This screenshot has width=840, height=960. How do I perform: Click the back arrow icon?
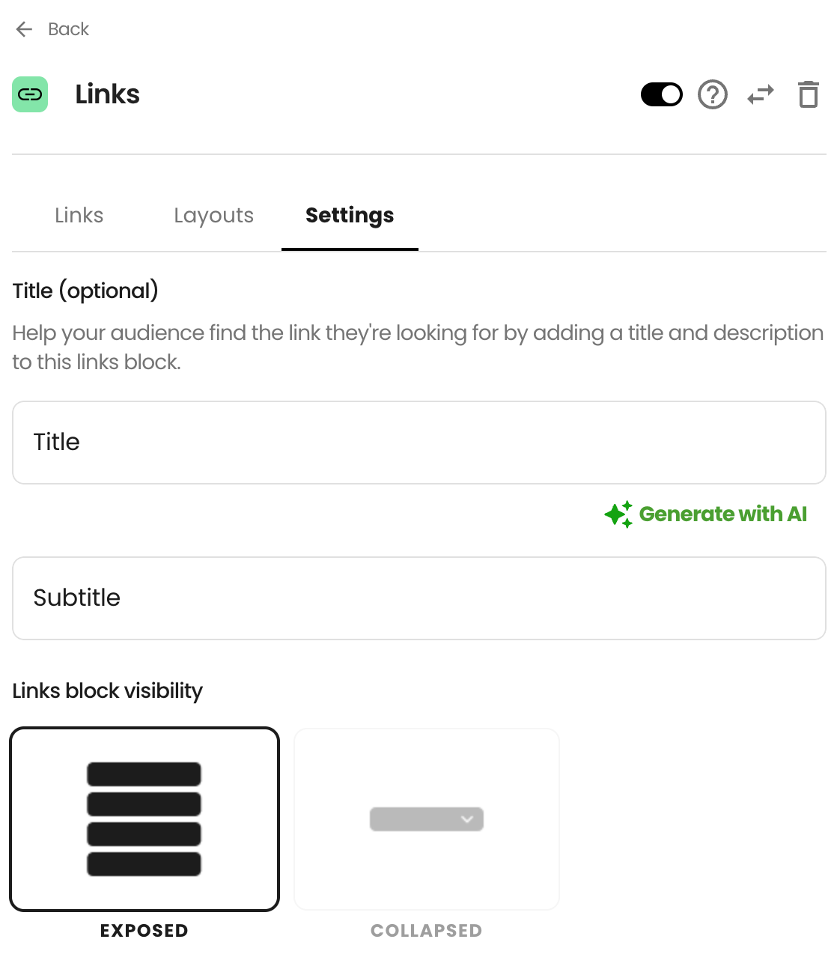24,29
